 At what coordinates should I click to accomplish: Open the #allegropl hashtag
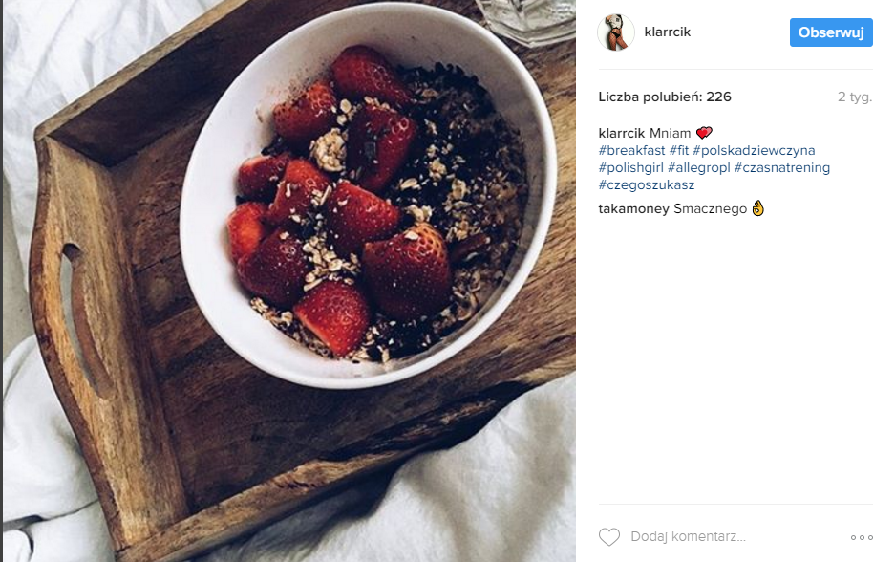coord(698,167)
